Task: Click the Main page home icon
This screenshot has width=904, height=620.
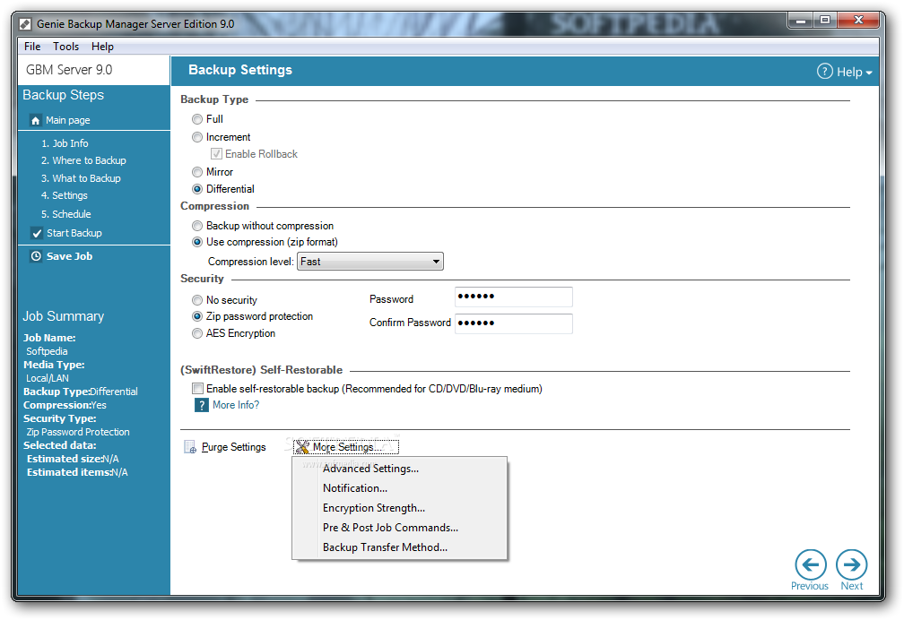Action: [x=35, y=120]
